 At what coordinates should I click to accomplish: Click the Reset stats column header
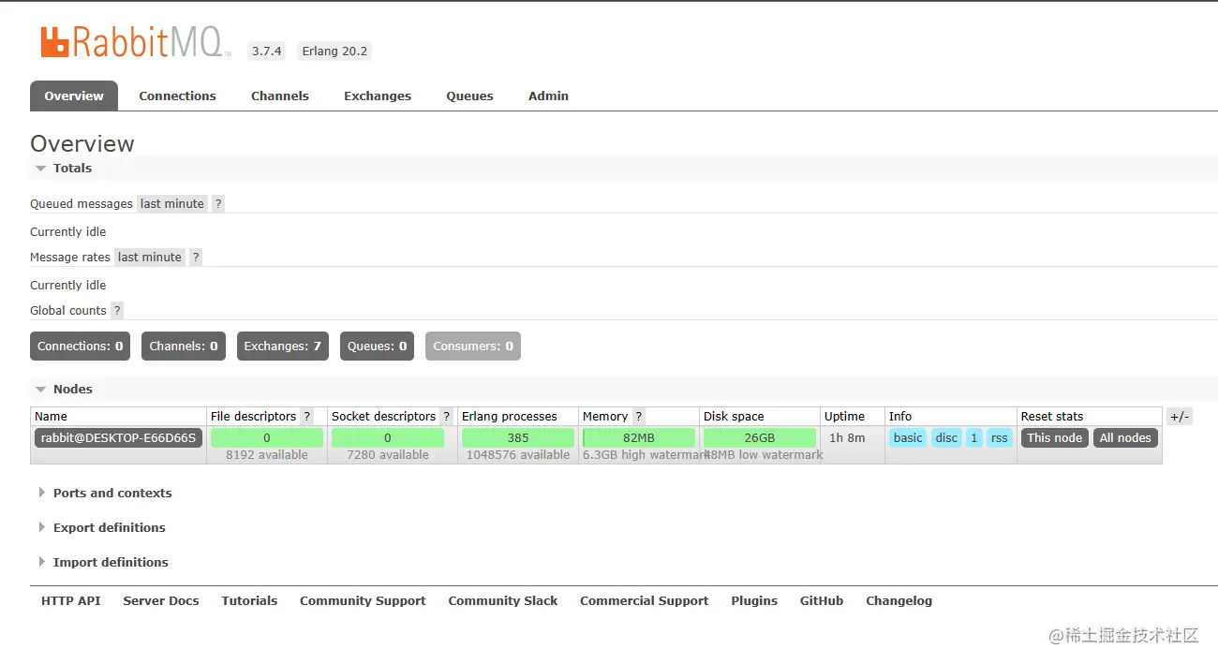(1052, 417)
